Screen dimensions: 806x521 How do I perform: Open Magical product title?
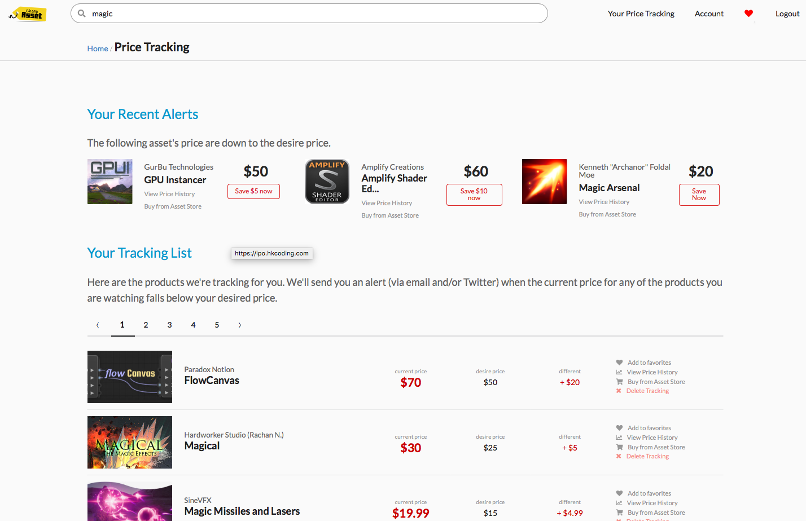pyautogui.click(x=202, y=446)
